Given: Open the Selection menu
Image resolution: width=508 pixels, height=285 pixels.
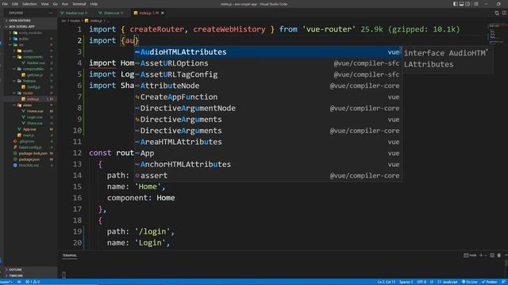Looking at the screenshot, I should point(29,4).
